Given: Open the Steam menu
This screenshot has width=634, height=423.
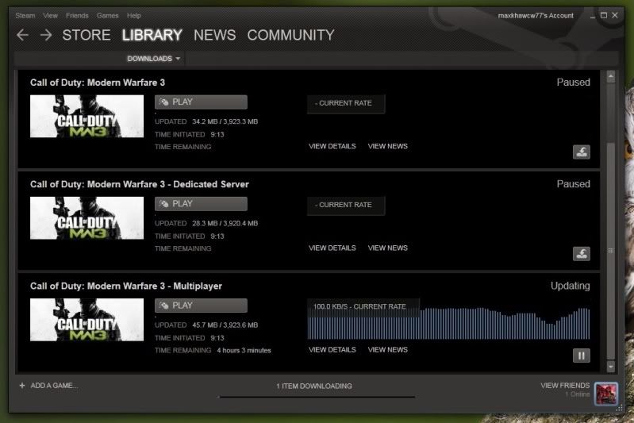Looking at the screenshot, I should (25, 16).
